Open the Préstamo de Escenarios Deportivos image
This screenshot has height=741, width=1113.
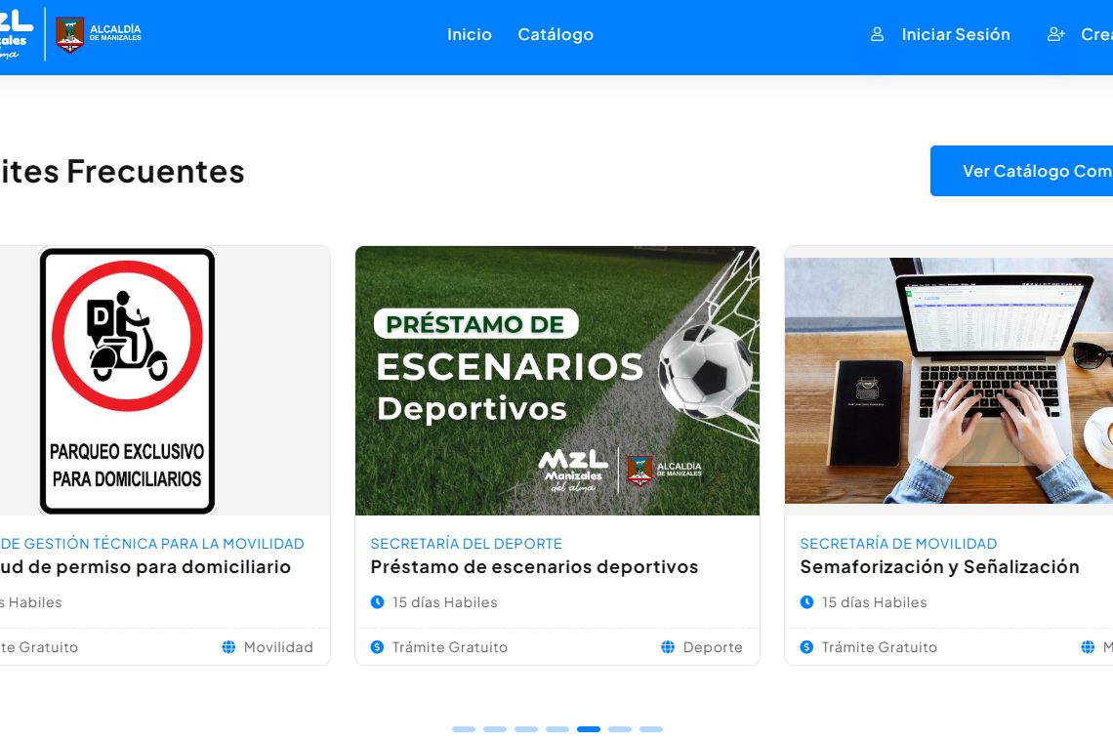click(557, 381)
